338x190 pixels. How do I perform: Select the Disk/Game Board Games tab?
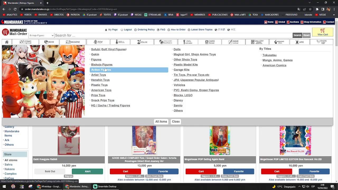click(166, 42)
